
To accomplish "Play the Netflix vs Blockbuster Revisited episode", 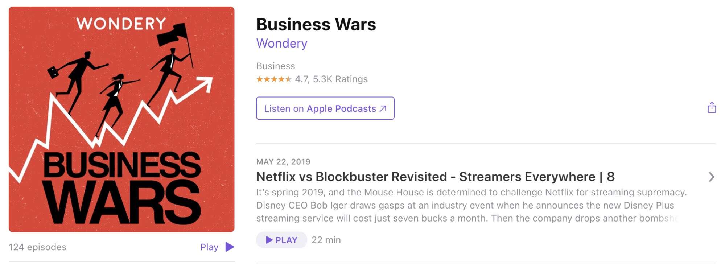I will (x=281, y=240).
